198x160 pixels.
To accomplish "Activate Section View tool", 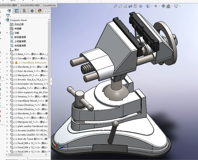I will [x=131, y=6].
